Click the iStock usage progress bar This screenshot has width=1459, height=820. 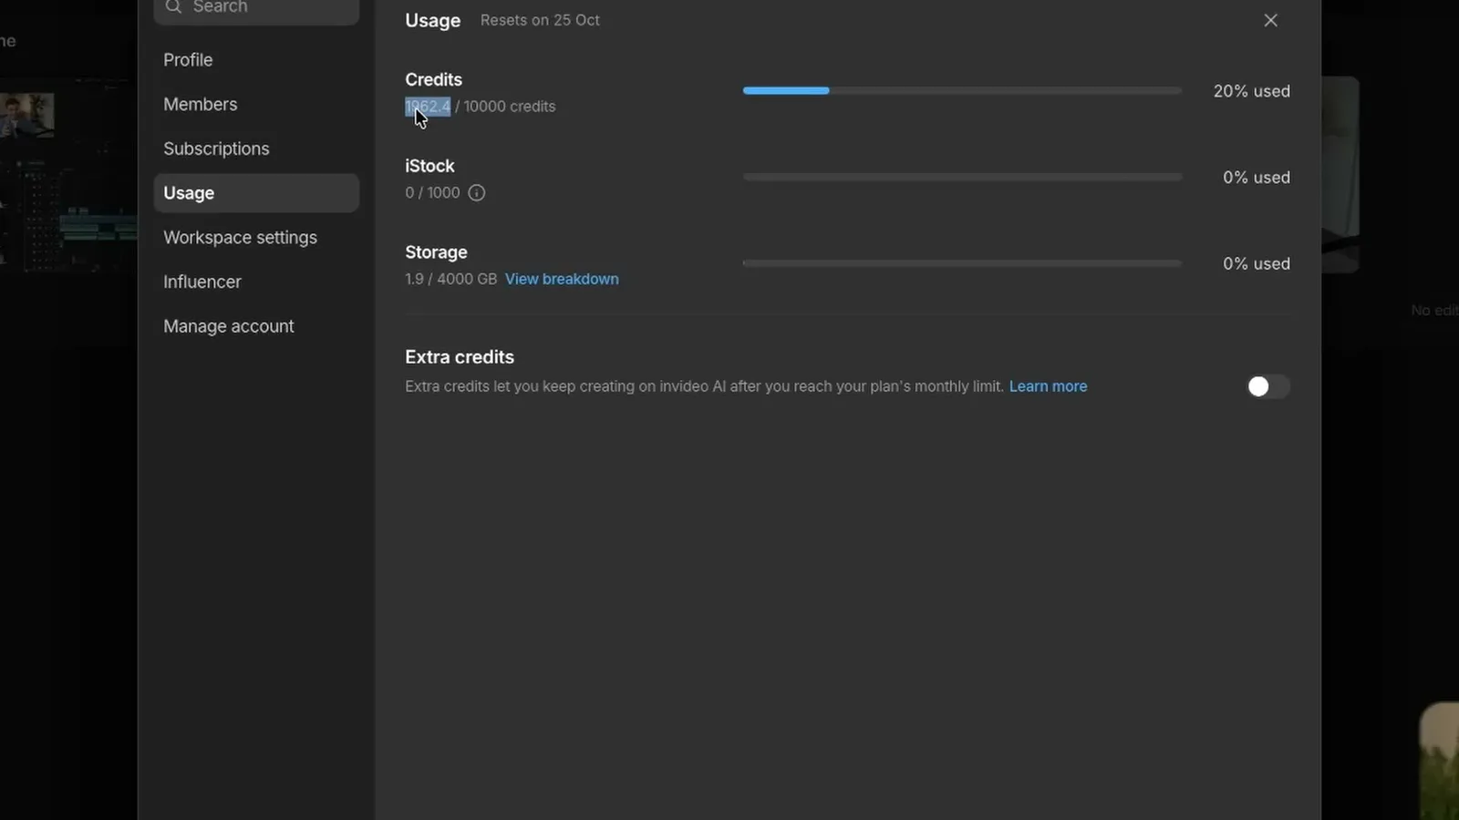tap(962, 177)
